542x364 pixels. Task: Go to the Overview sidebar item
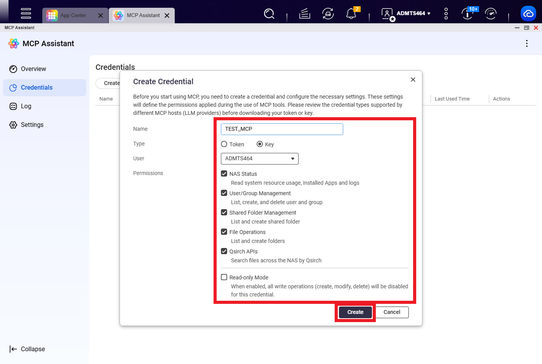click(x=33, y=69)
